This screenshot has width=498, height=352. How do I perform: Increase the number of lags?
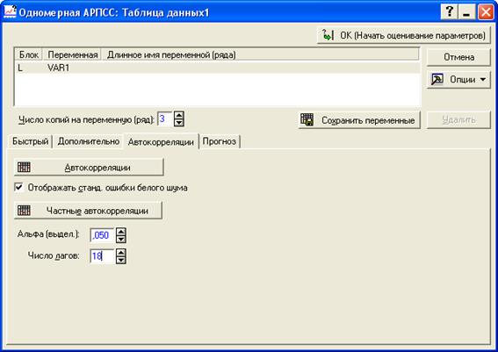pyautogui.click(x=120, y=253)
